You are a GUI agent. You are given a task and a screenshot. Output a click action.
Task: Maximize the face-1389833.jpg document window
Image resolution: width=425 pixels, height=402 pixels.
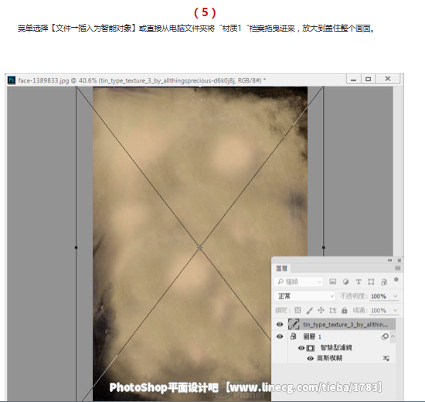tap(368, 79)
